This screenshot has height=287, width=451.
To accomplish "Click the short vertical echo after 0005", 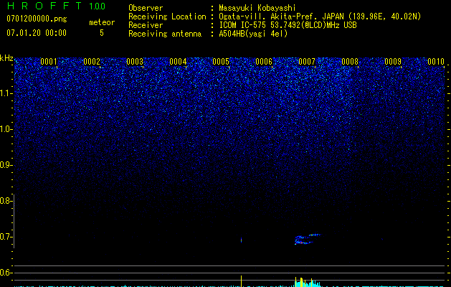I will coord(241,240).
